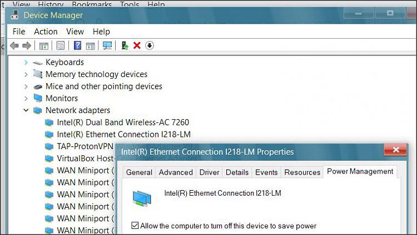Select Intel(R) Ethernet Connection I218-LM in tree
This screenshot has height=235, width=417.
[x=123, y=134]
